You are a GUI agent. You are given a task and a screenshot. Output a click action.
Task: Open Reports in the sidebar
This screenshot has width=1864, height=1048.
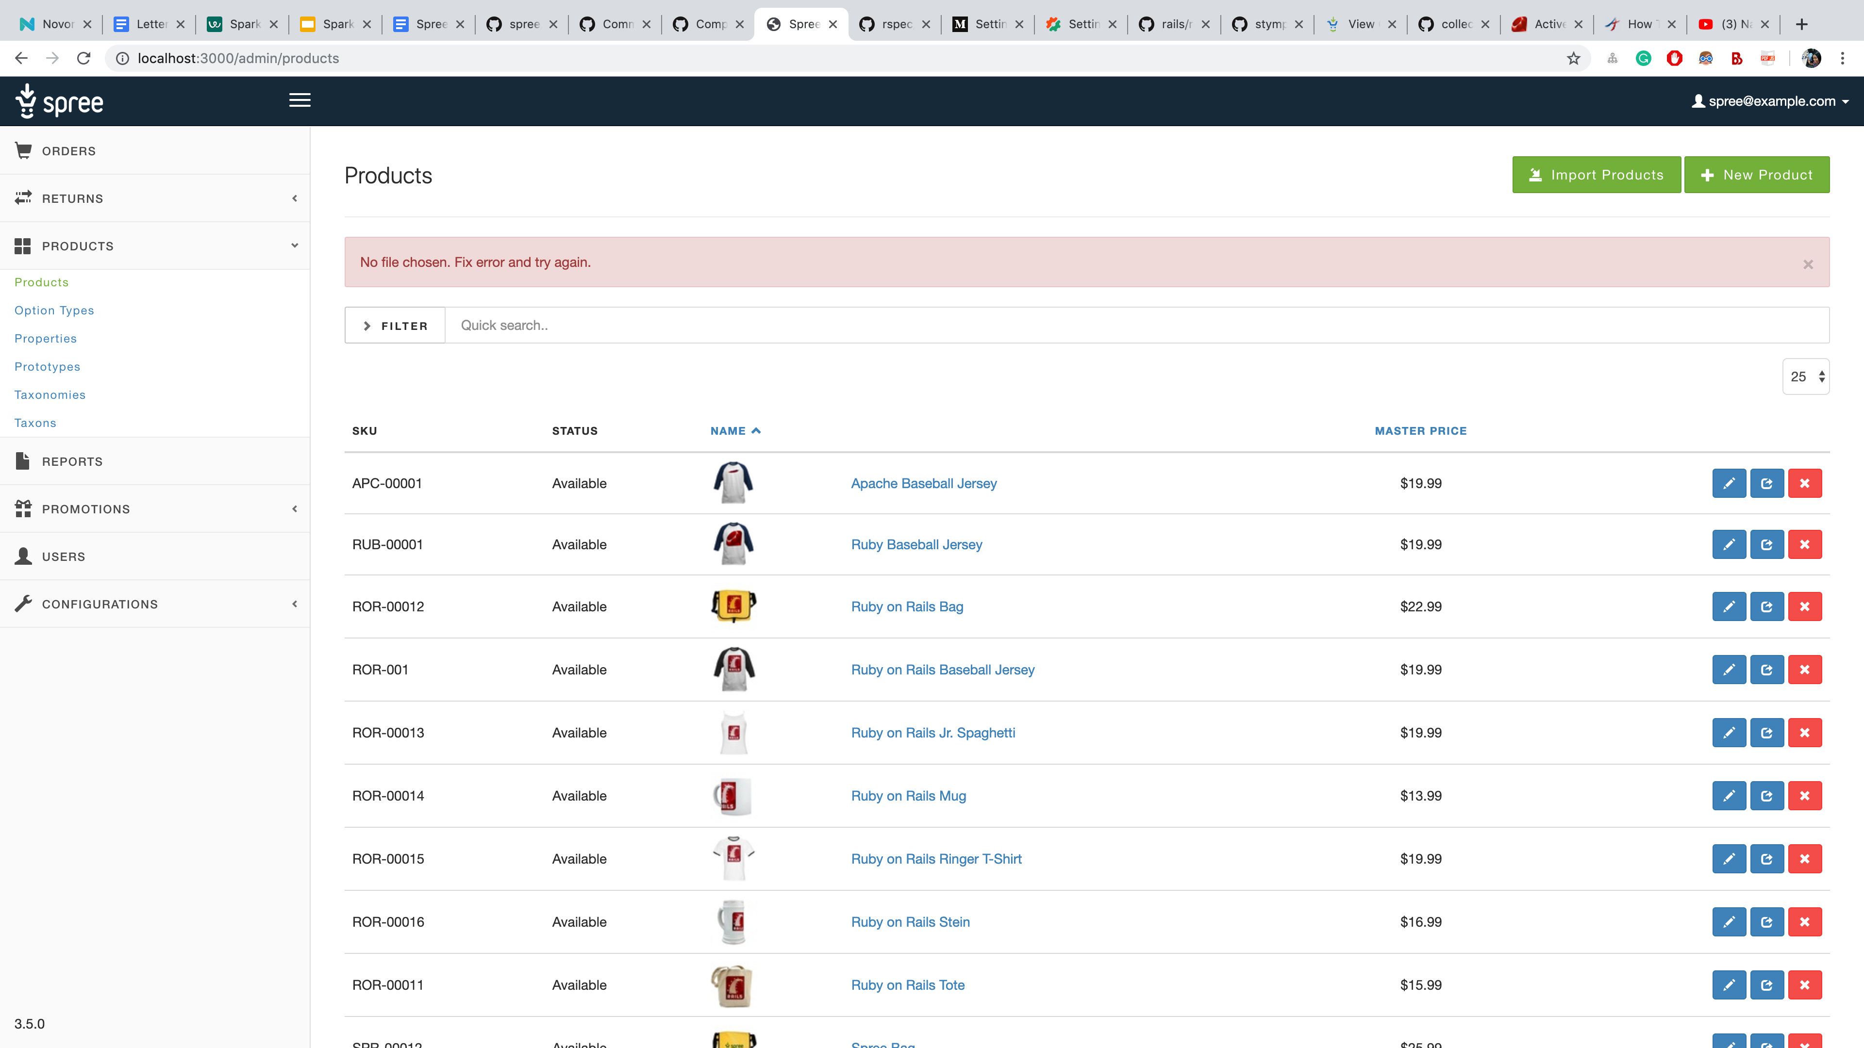pyautogui.click(x=155, y=461)
